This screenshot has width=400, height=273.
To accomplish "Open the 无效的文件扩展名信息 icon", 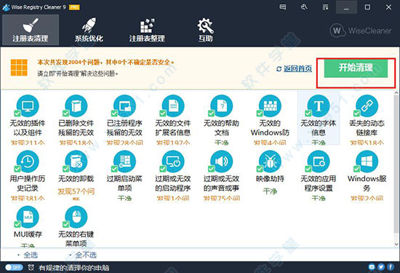I will pyautogui.click(x=173, y=106).
